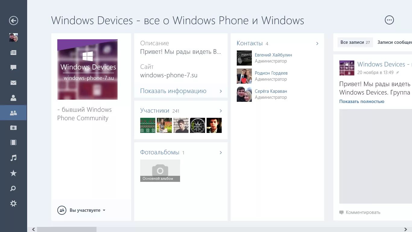Open the Videos film sidebar icon
The height and width of the screenshot is (232, 412).
point(14,143)
